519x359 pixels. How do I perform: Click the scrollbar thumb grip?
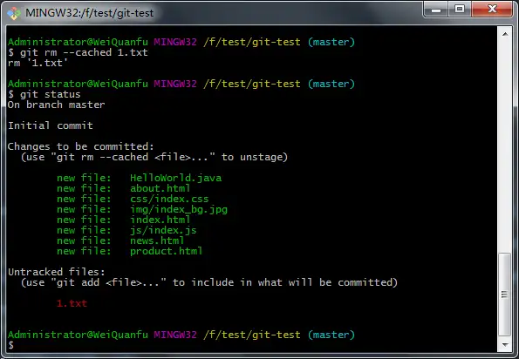coord(504,295)
